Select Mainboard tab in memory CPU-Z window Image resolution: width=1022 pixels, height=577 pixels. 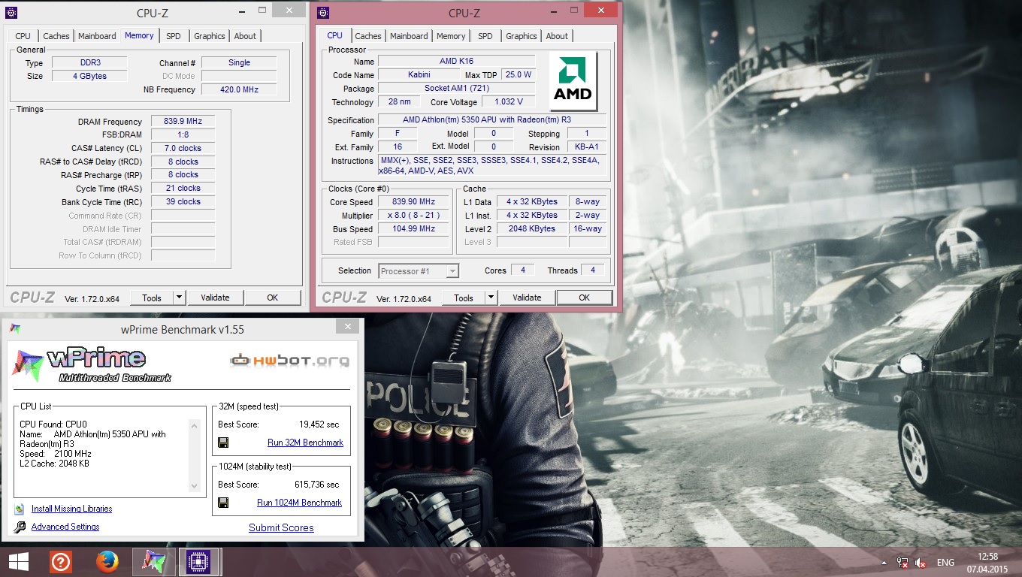tap(97, 36)
